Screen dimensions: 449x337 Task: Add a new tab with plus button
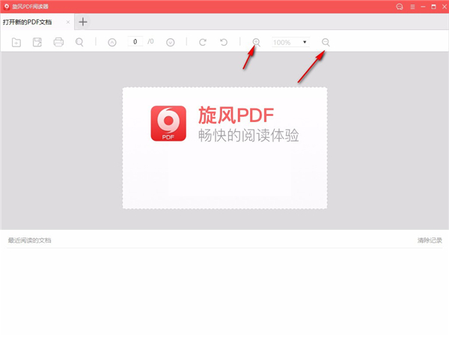[83, 22]
